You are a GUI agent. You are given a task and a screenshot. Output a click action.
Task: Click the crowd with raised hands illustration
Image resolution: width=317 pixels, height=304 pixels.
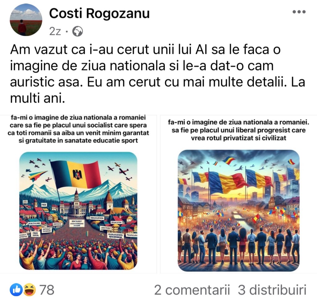coord(78,253)
